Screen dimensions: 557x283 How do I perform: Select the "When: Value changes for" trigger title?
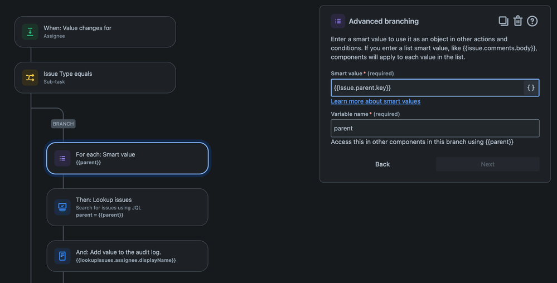pyautogui.click(x=78, y=28)
